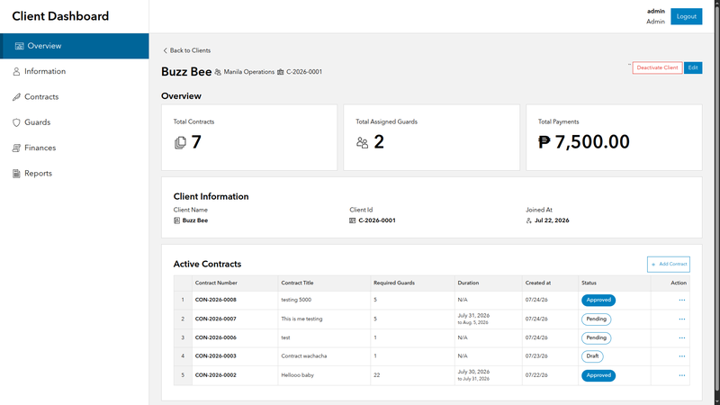
Task: Open the Overview sidebar section
Action: (75, 46)
